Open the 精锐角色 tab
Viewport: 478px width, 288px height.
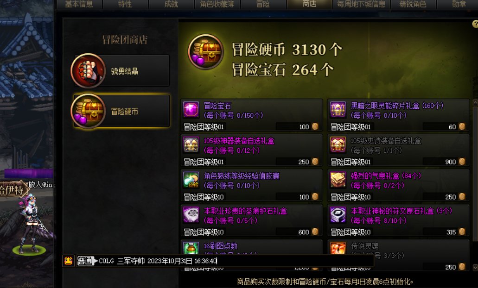point(413,4)
